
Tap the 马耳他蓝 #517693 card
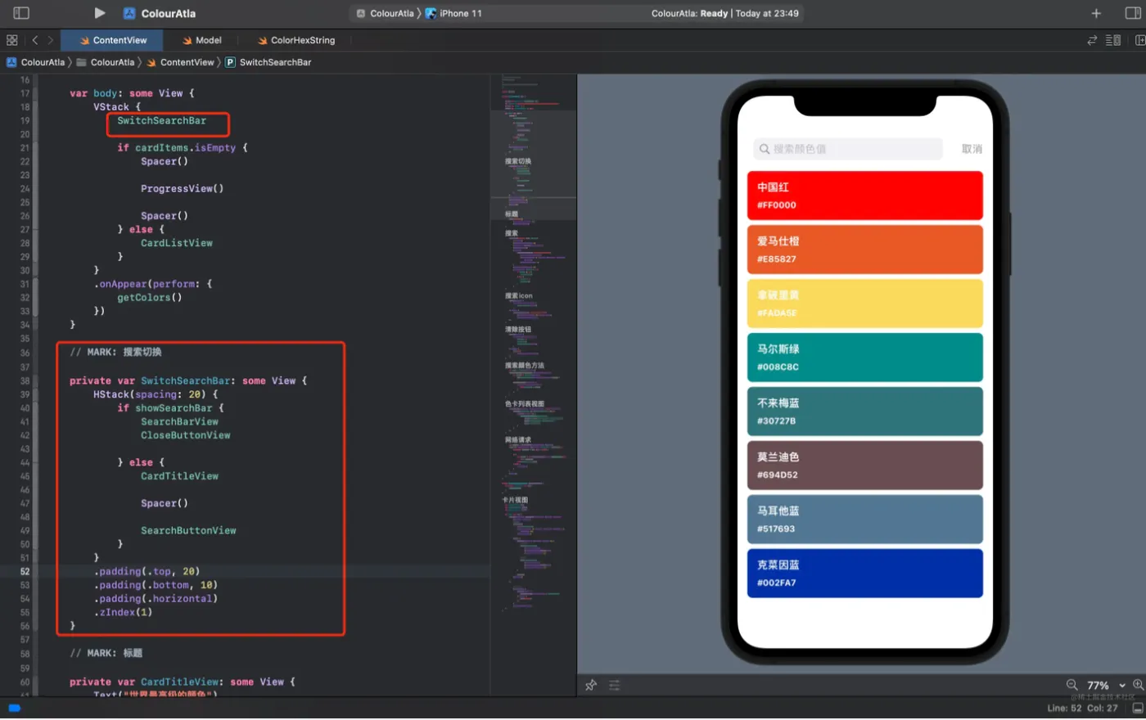[x=864, y=520]
